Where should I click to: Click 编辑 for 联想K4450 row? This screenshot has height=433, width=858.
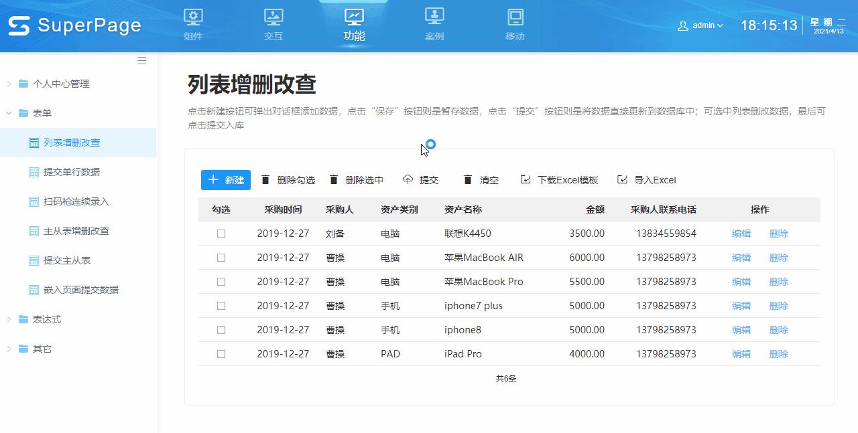coord(741,234)
